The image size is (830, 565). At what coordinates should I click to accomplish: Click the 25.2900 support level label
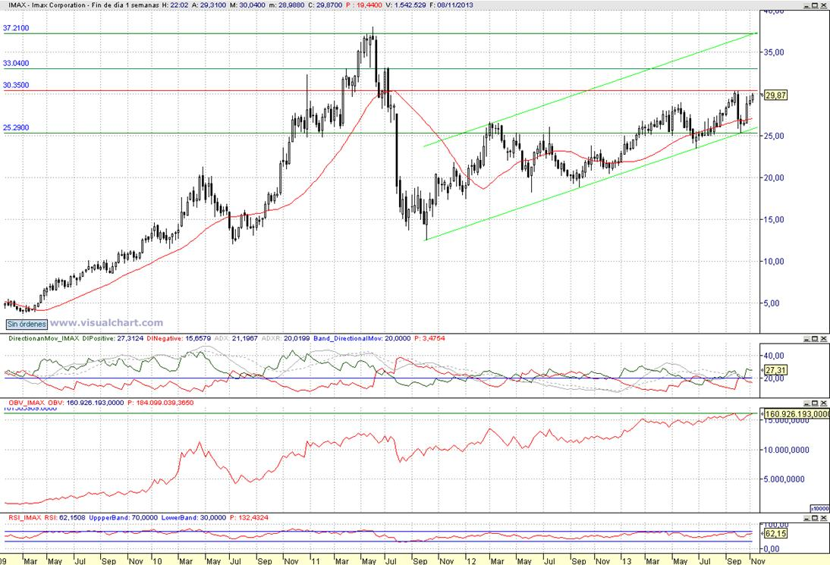coord(16,127)
